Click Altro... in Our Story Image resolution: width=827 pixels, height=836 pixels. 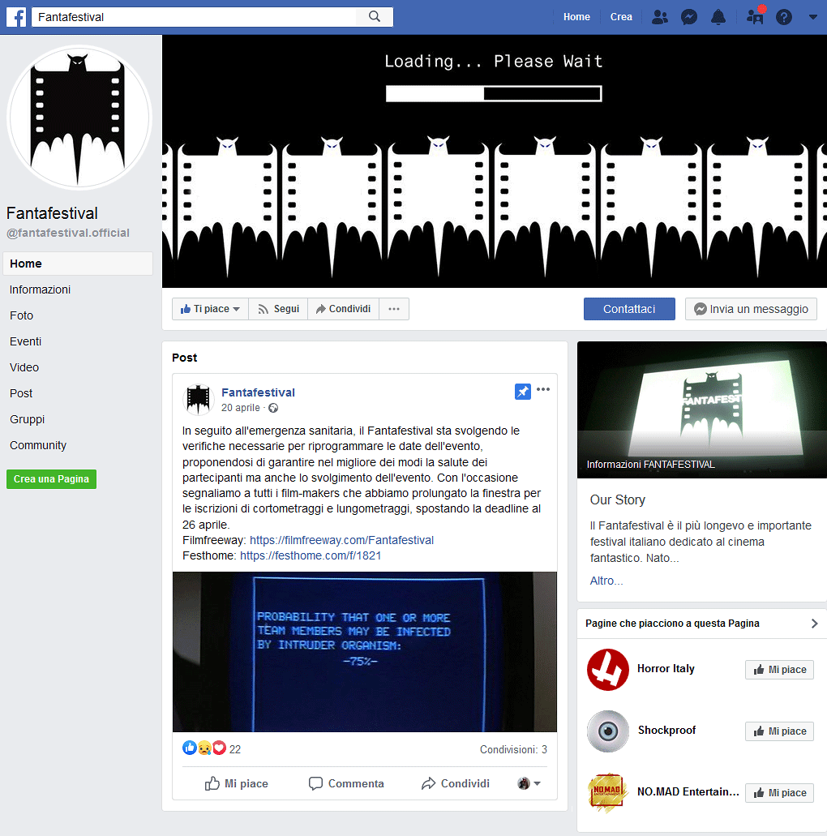(606, 581)
